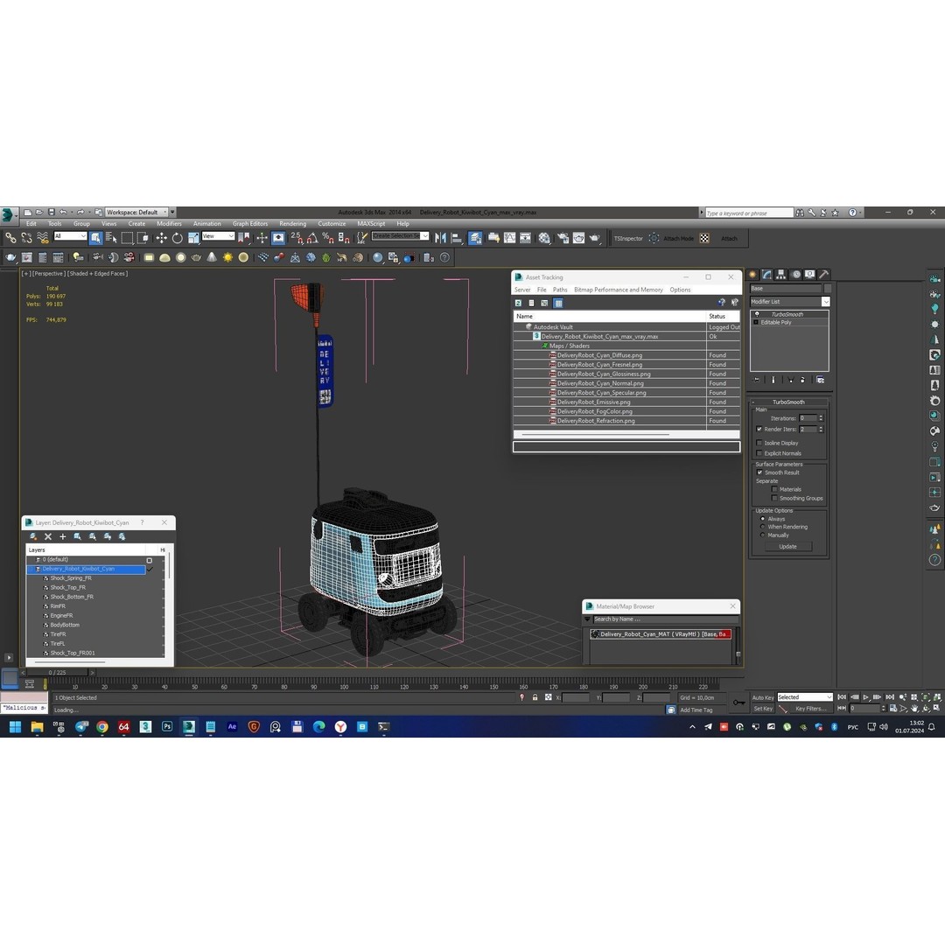This screenshot has height=945, width=945.
Task: Toggle the Angle Snap tool
Action: pyautogui.click(x=312, y=238)
